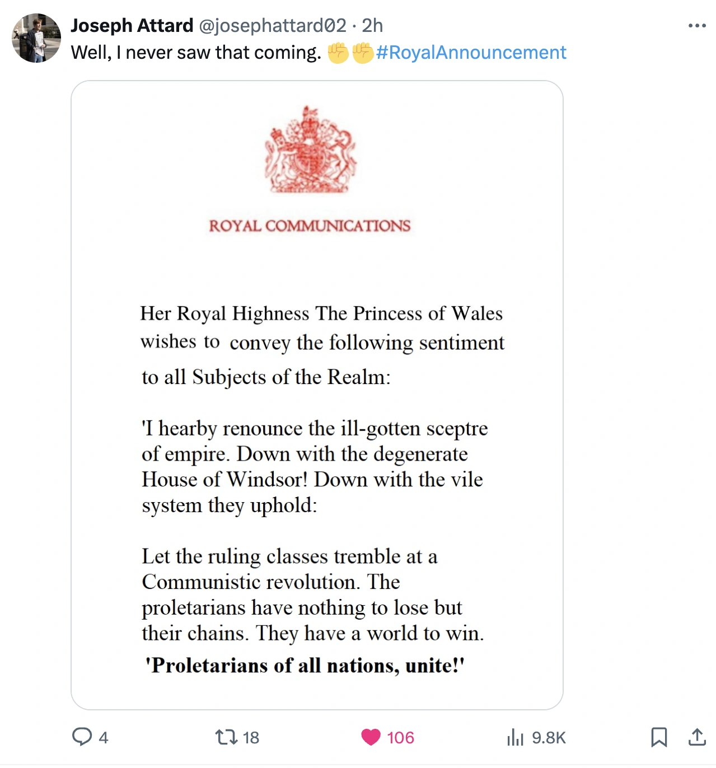Image resolution: width=716 pixels, height=768 pixels.
Task: Click the 9.8K views count
Action: coord(549,738)
